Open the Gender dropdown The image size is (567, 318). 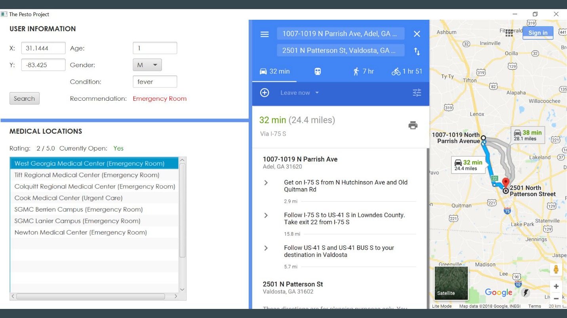147,65
